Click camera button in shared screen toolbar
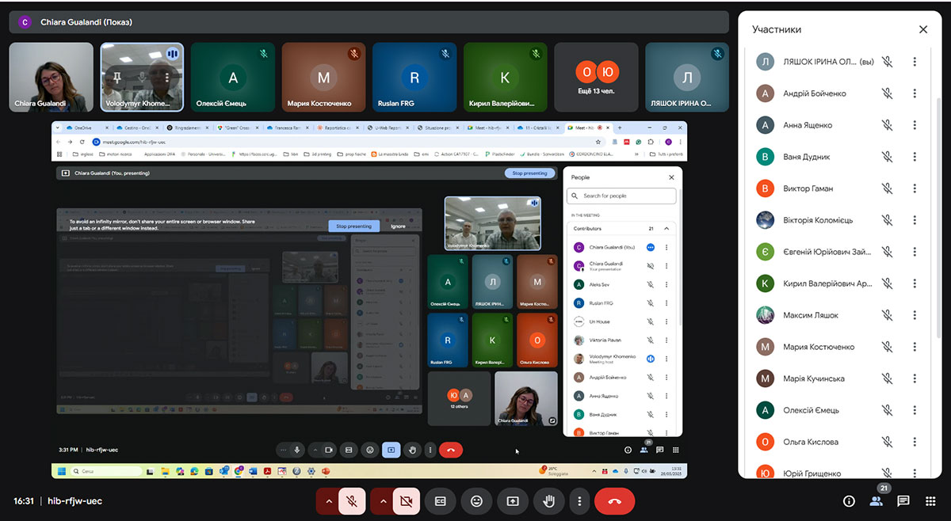 click(329, 450)
